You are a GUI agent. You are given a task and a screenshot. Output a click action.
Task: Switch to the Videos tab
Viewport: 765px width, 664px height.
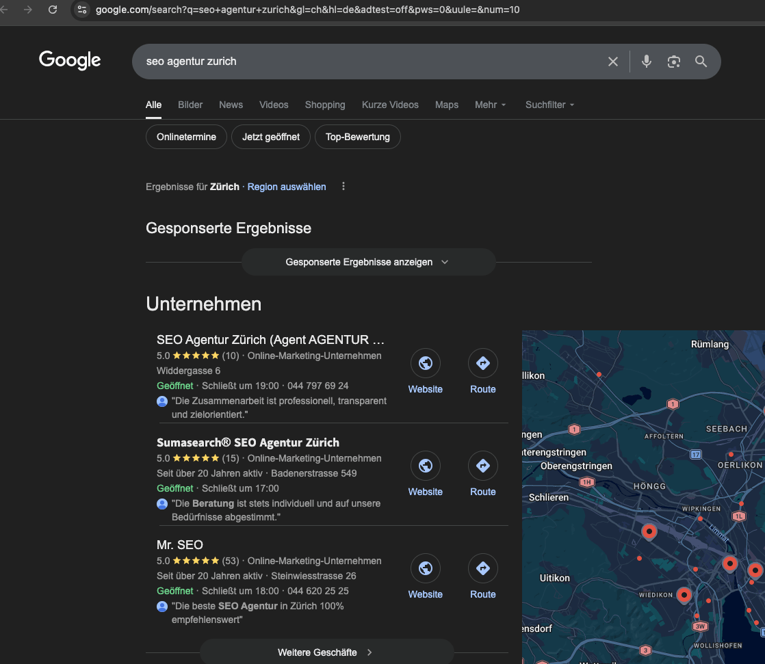click(x=274, y=105)
